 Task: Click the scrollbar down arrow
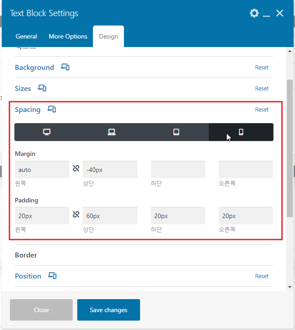pyautogui.click(x=290, y=287)
